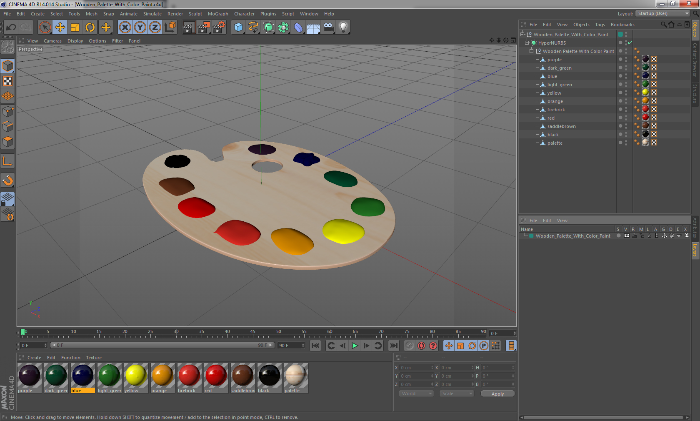Activate the Move tool in top toolbar
700x421 pixels.
click(x=60, y=28)
